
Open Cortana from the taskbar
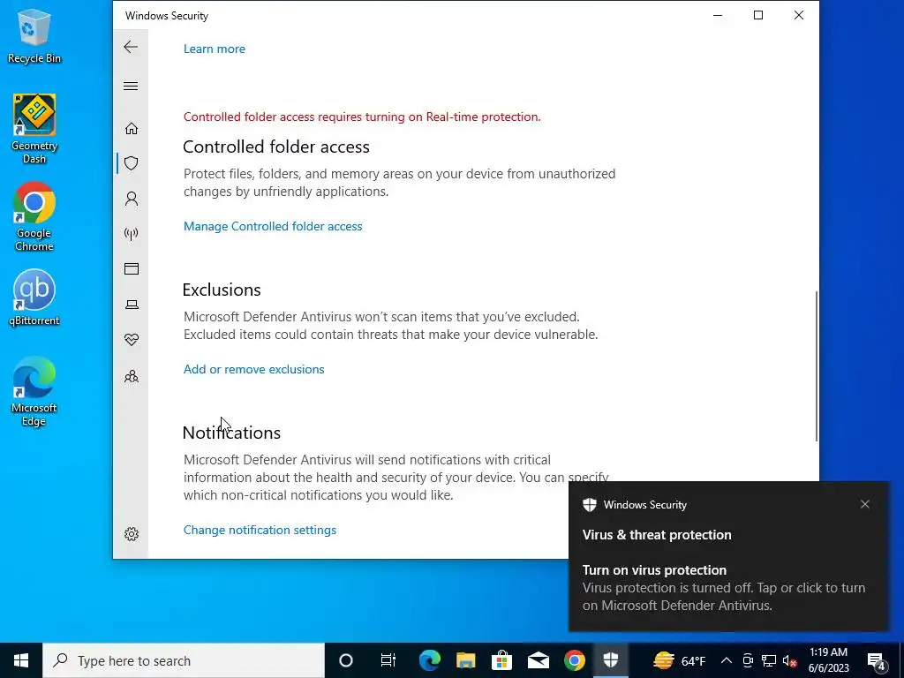point(346,660)
